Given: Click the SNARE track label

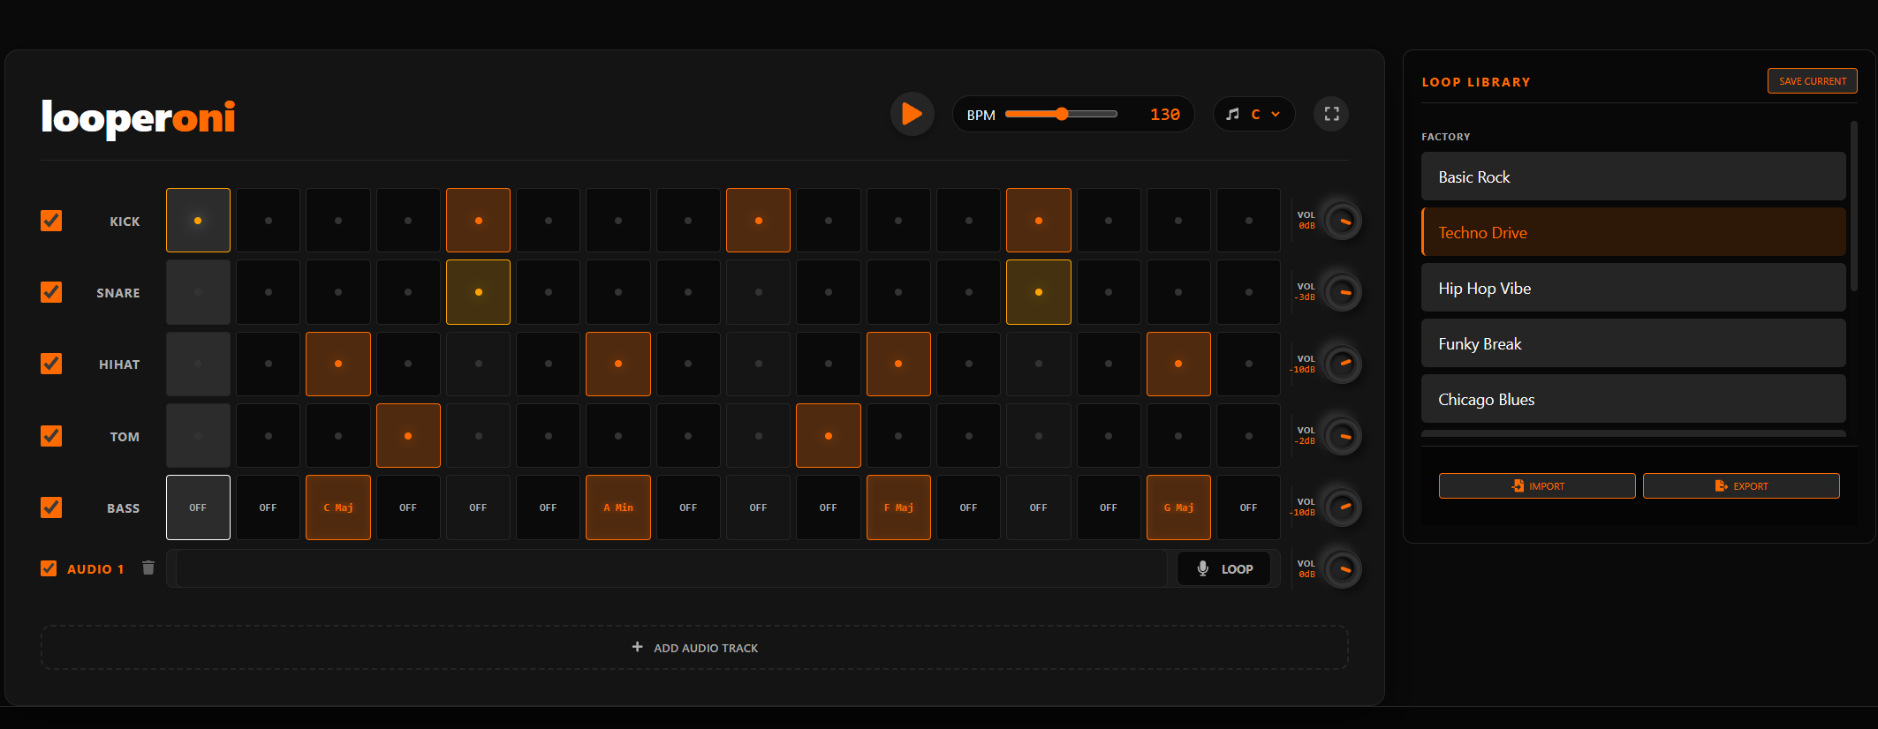Looking at the screenshot, I should coord(118,293).
